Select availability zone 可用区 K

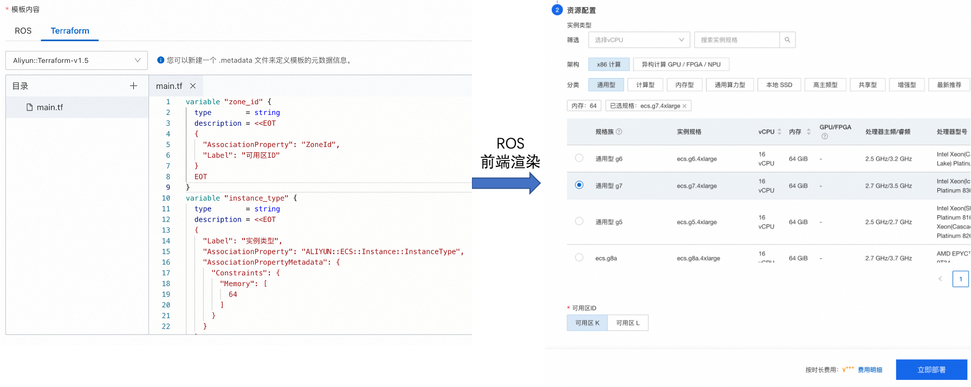pos(587,323)
